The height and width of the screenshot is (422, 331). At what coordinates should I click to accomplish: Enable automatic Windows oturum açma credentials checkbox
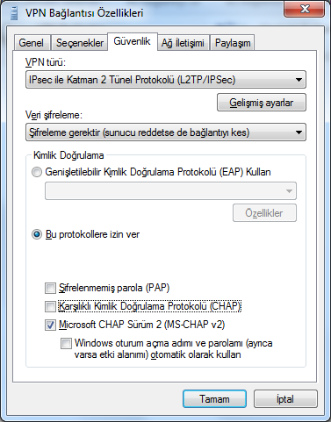pyautogui.click(x=66, y=343)
